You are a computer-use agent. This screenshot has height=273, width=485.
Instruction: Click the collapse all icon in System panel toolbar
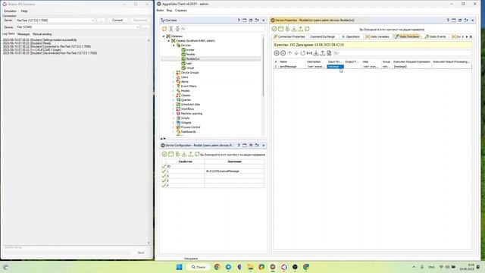pyautogui.click(x=177, y=29)
